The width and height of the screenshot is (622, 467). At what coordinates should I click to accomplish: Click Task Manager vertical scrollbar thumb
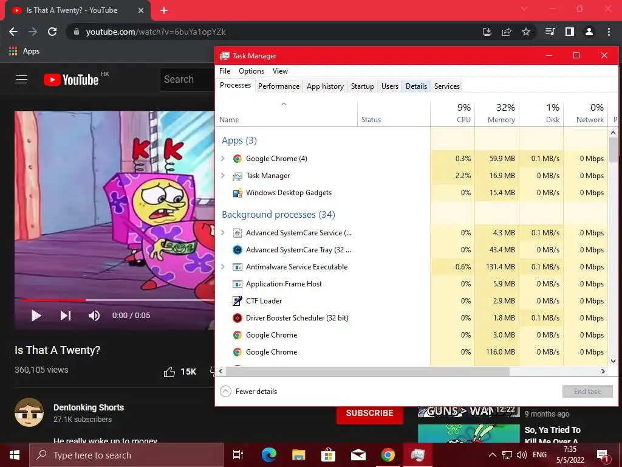click(x=613, y=150)
